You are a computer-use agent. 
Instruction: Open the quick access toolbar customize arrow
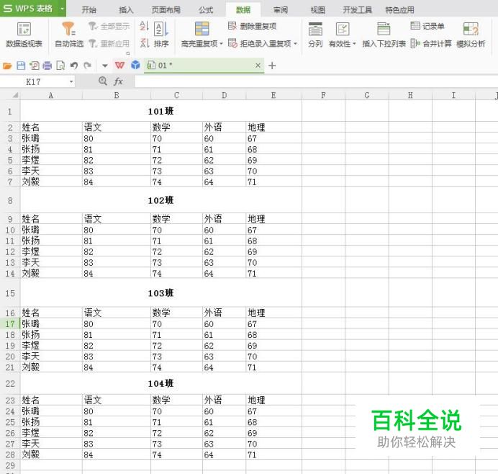[x=105, y=66]
